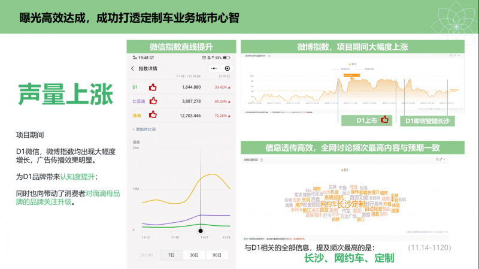Click the index value 1,644,880
Viewport: 479px width, 269px height.
(x=191, y=87)
